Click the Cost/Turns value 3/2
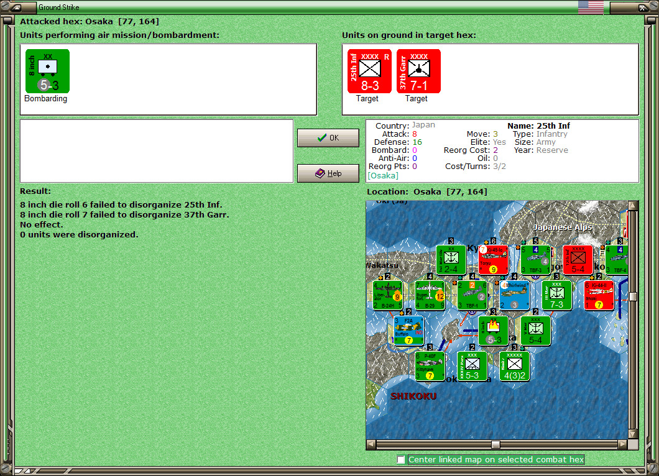Screen dimensions: 659x476 (x=499, y=167)
